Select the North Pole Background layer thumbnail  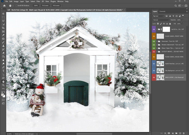tap(160, 63)
